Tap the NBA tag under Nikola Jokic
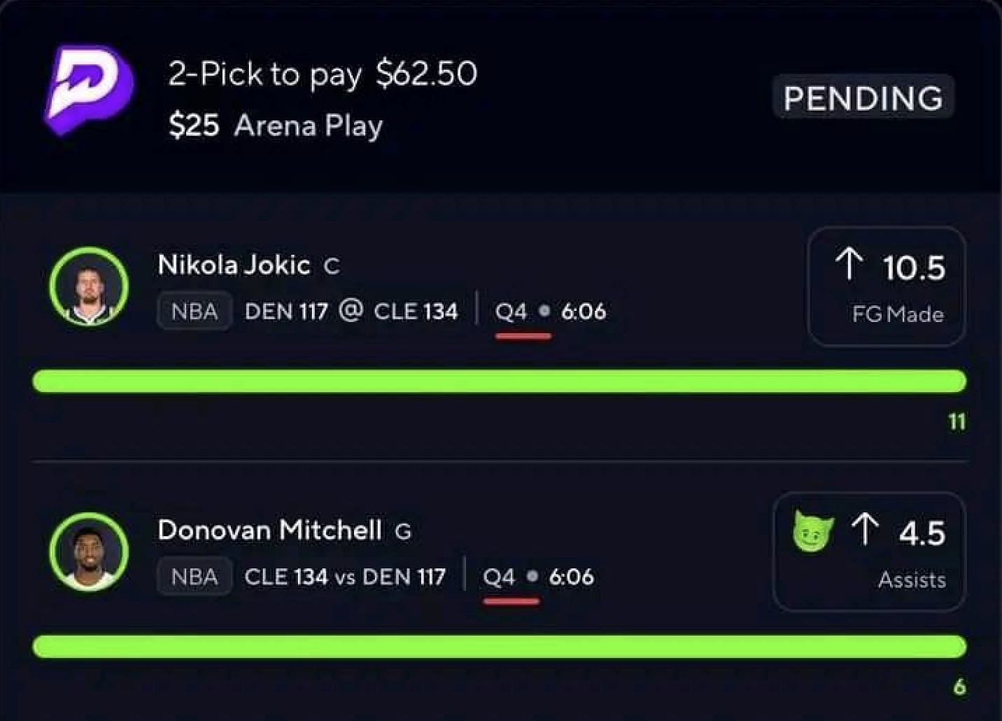This screenshot has width=1002, height=721. point(195,311)
